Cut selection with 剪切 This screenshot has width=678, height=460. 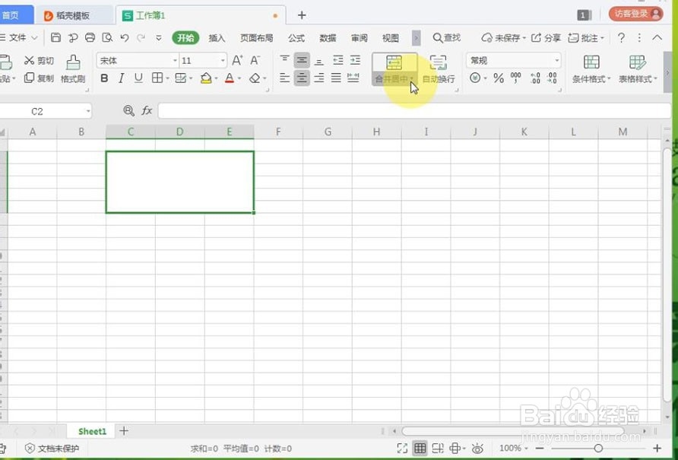point(39,61)
